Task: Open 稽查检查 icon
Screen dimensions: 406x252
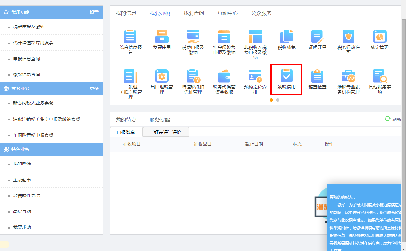Action: pyautogui.click(x=318, y=76)
